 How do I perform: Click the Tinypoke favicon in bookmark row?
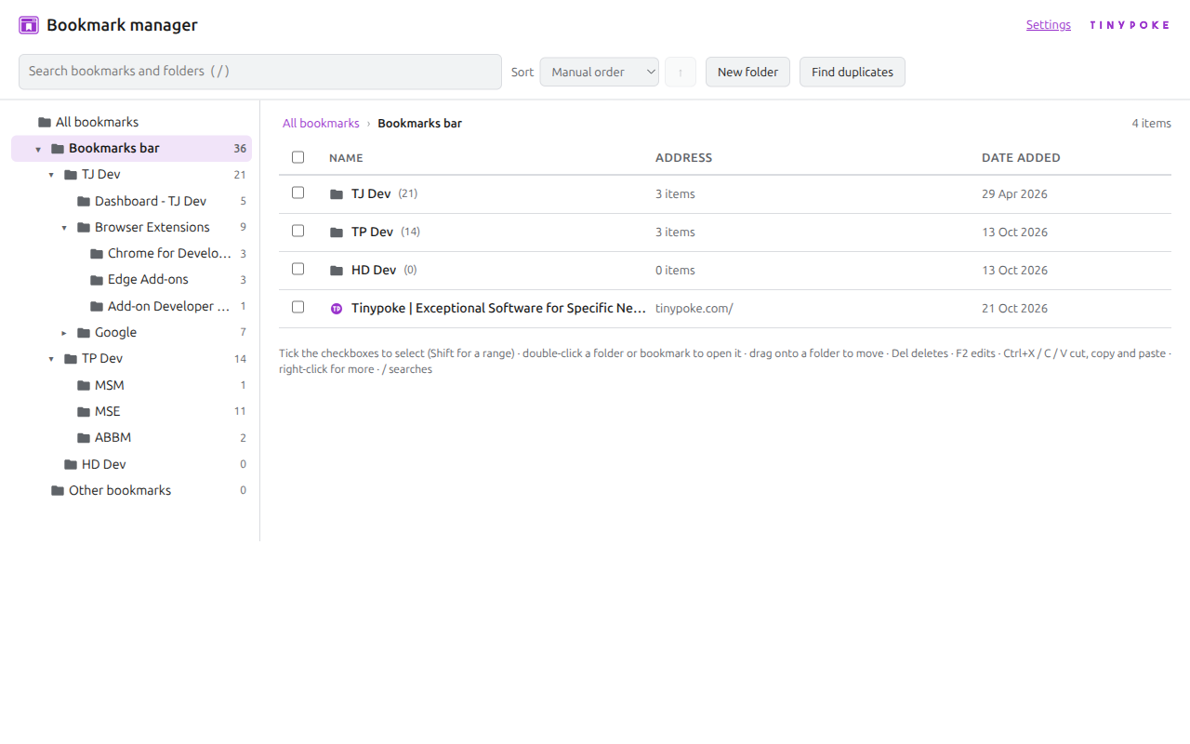pos(337,309)
